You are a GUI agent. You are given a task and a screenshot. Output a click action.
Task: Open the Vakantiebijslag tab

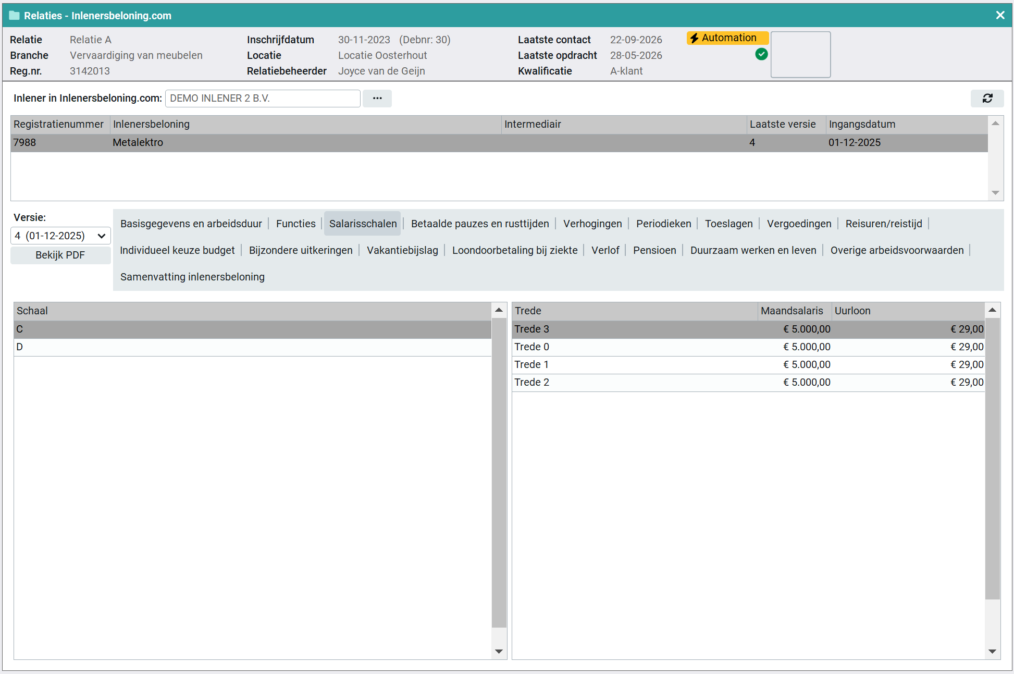click(x=402, y=250)
